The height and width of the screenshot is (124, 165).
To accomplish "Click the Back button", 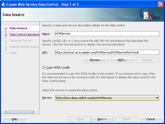I will (x=80, y=119).
